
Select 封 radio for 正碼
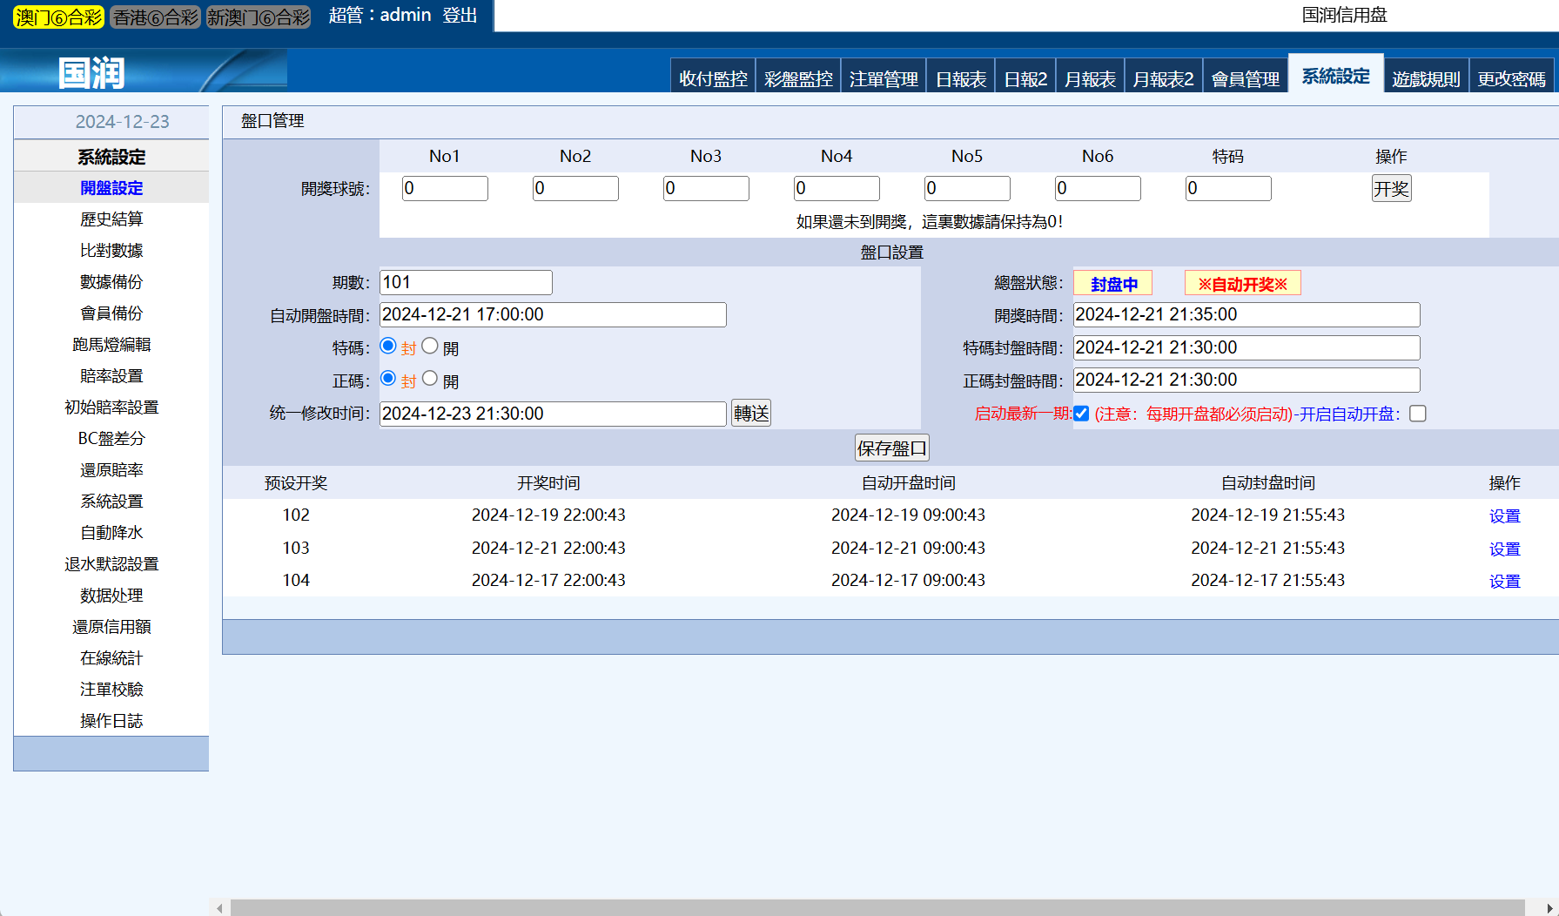click(388, 379)
